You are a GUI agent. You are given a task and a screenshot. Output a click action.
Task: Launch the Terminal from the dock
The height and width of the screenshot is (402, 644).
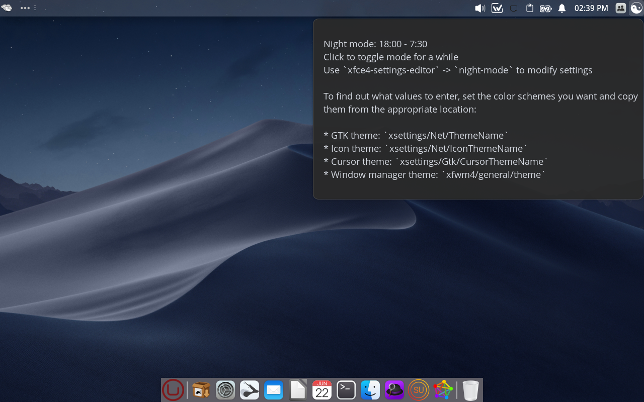click(x=346, y=390)
